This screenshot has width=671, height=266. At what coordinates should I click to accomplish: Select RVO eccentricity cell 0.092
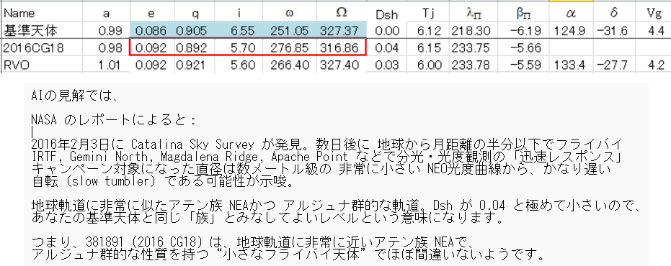151,65
